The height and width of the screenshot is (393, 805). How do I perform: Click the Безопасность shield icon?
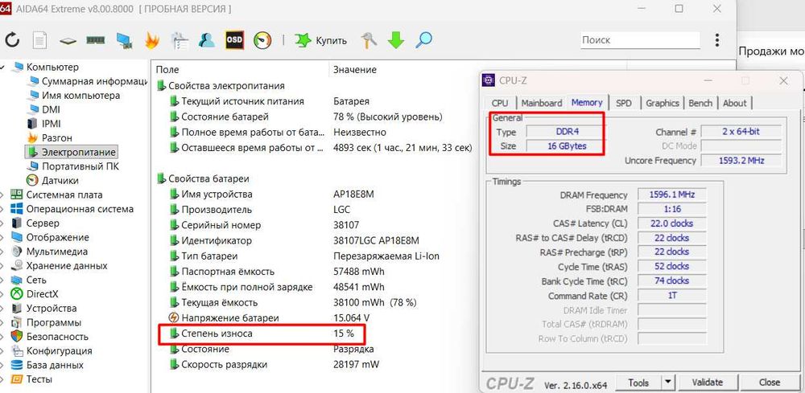tap(17, 337)
